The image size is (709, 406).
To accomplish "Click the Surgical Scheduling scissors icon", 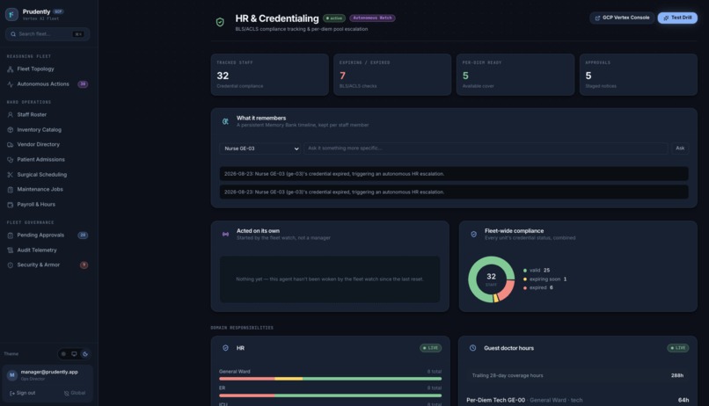I will tap(10, 175).
